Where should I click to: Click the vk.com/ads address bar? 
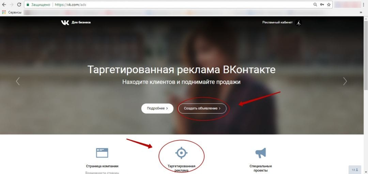178,5
